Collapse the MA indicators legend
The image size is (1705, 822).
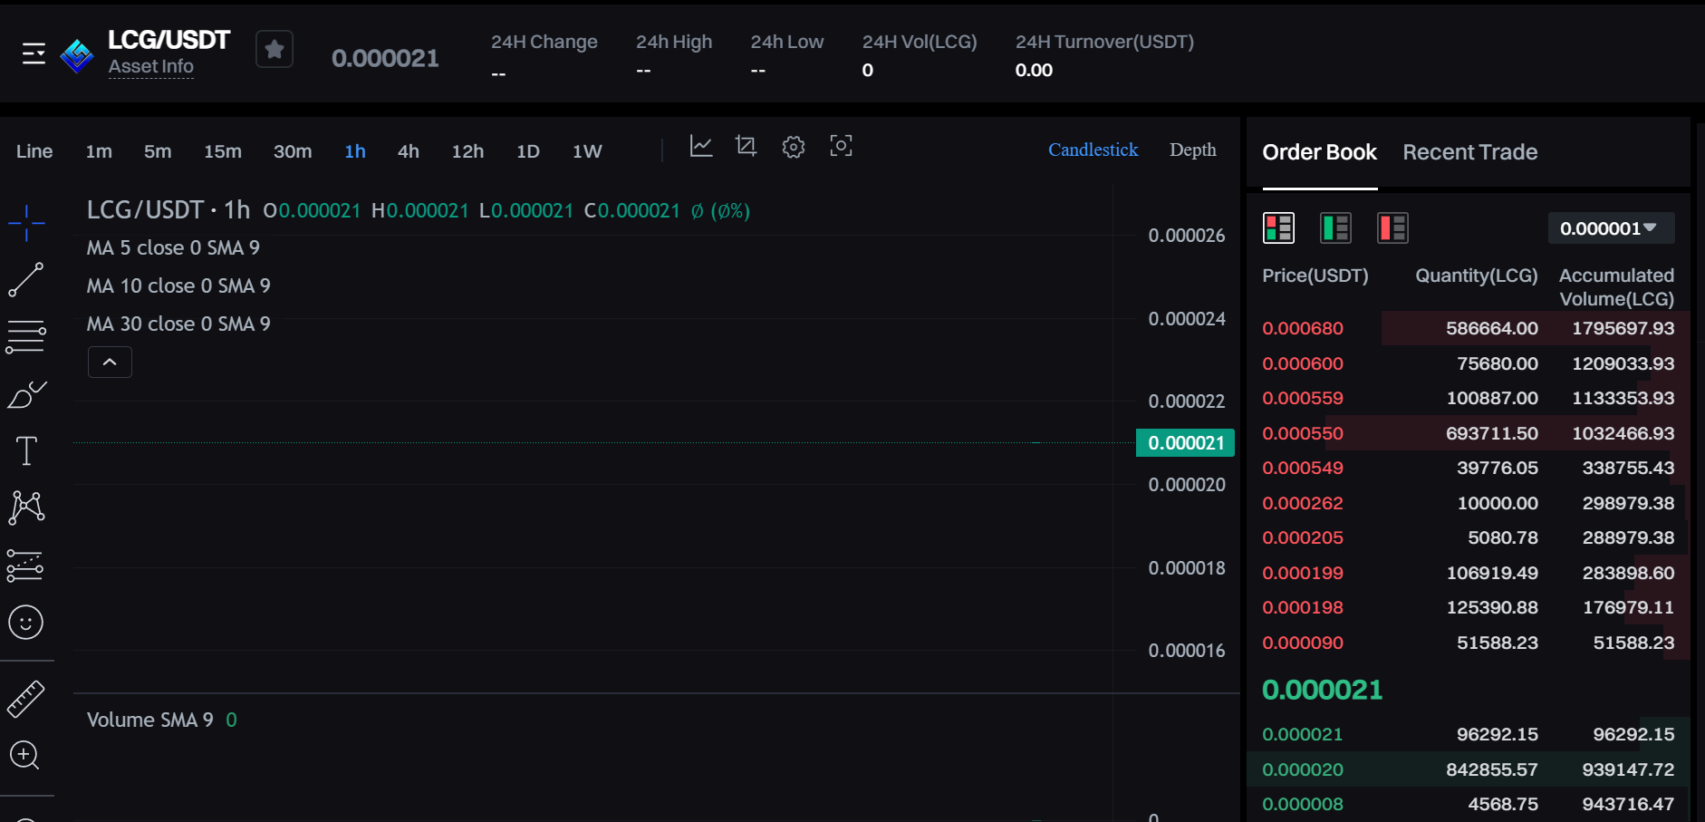(110, 362)
